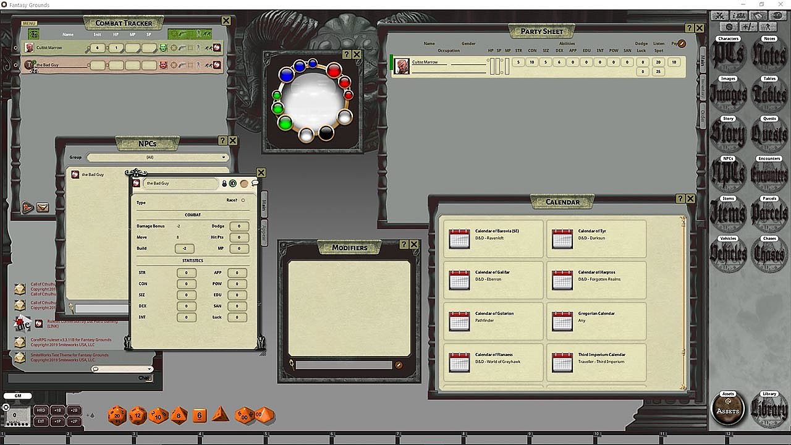Viewport: 791px width, 445px height.
Task: Roll the d12 die
Action: tap(138, 415)
